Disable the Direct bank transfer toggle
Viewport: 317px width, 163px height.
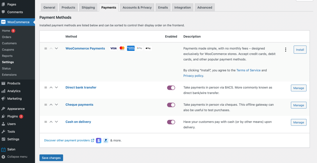pos(171,88)
